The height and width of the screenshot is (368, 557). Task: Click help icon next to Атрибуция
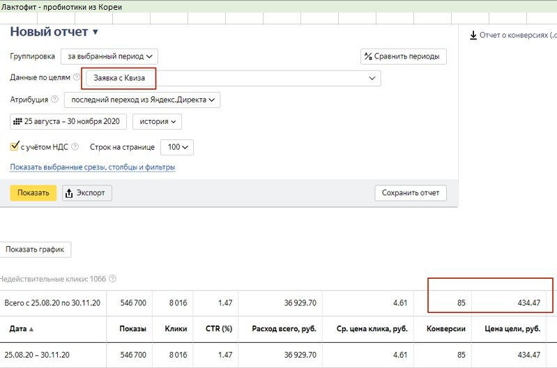click(x=54, y=100)
